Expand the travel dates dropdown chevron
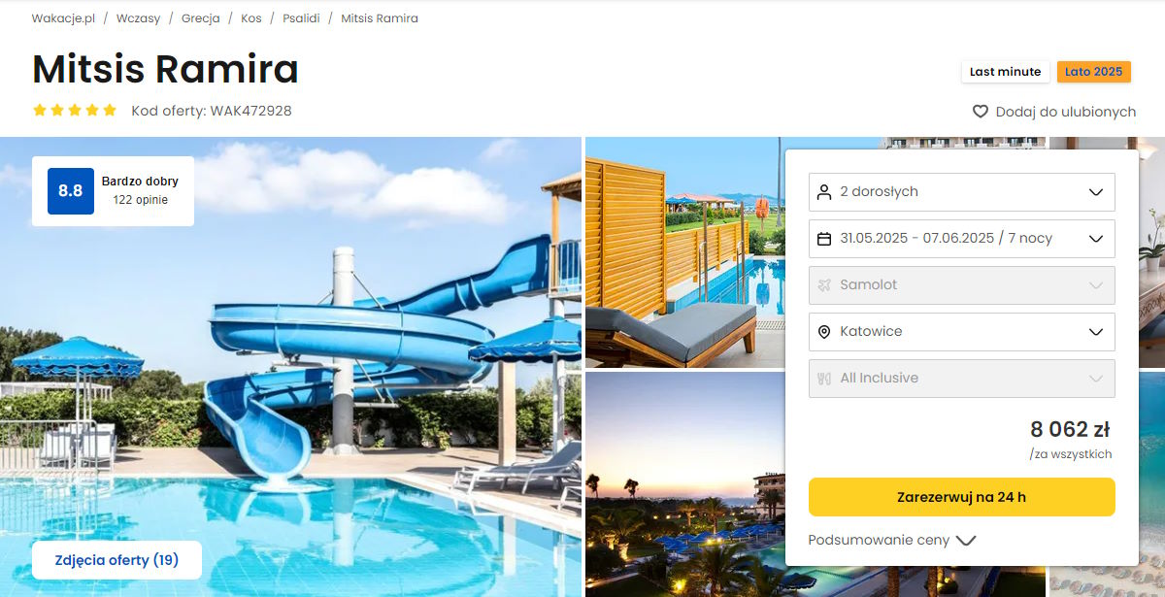 click(x=1096, y=239)
